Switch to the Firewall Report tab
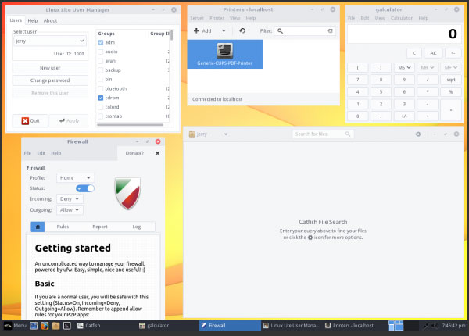This screenshot has height=336, width=469. [100, 227]
